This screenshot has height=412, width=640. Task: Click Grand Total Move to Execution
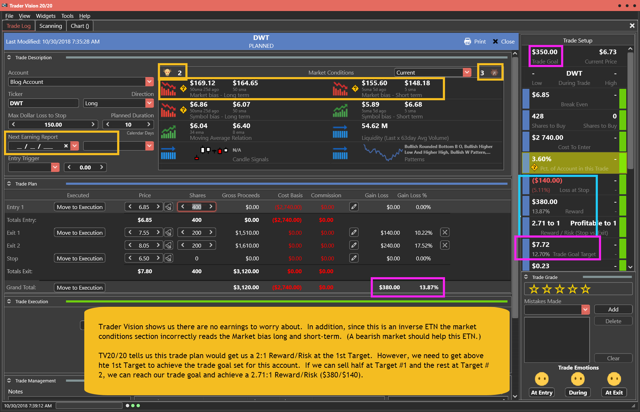click(x=80, y=288)
